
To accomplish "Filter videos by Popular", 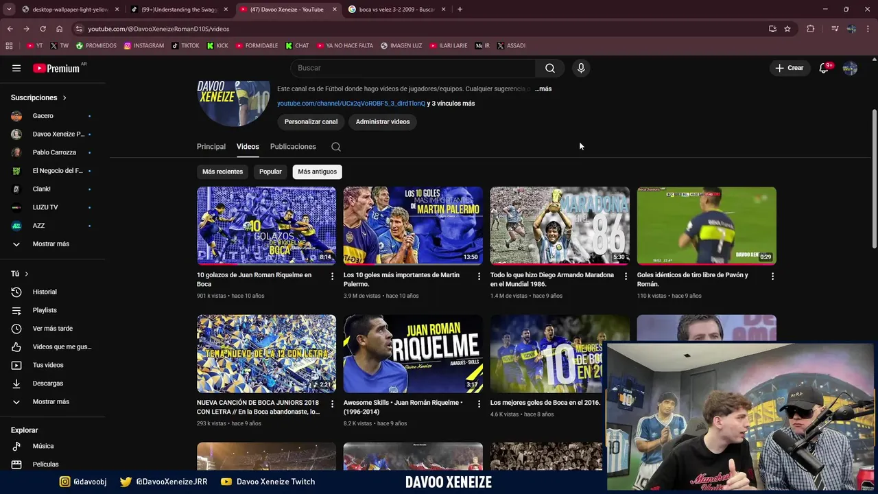I will tap(270, 172).
